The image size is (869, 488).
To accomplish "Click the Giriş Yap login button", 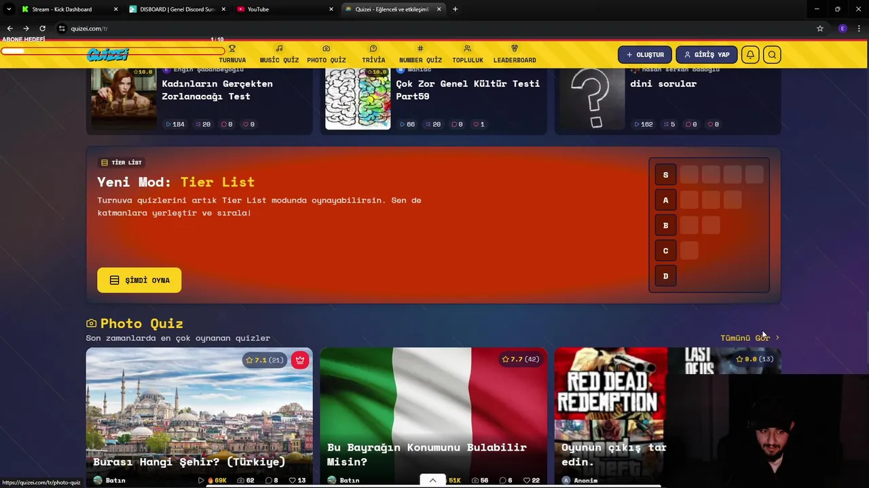I will coord(707,55).
